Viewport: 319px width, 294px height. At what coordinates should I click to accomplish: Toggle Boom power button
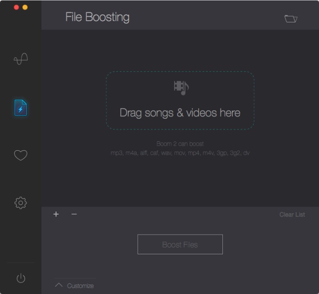click(x=21, y=278)
